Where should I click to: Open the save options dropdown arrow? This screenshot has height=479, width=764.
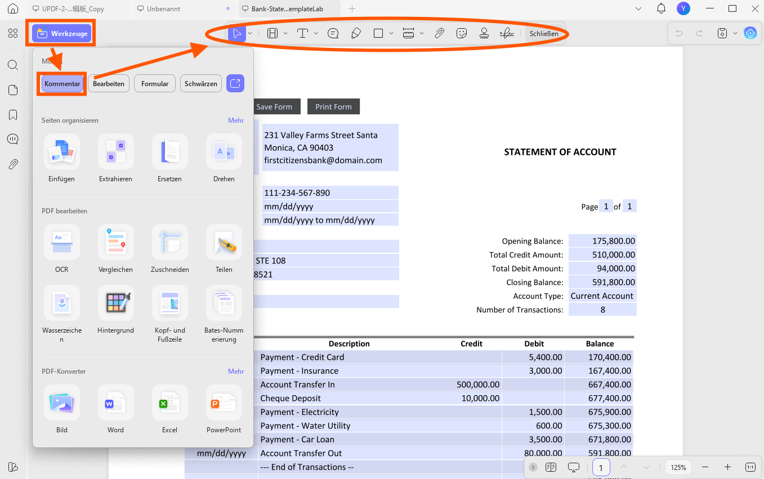[735, 33]
